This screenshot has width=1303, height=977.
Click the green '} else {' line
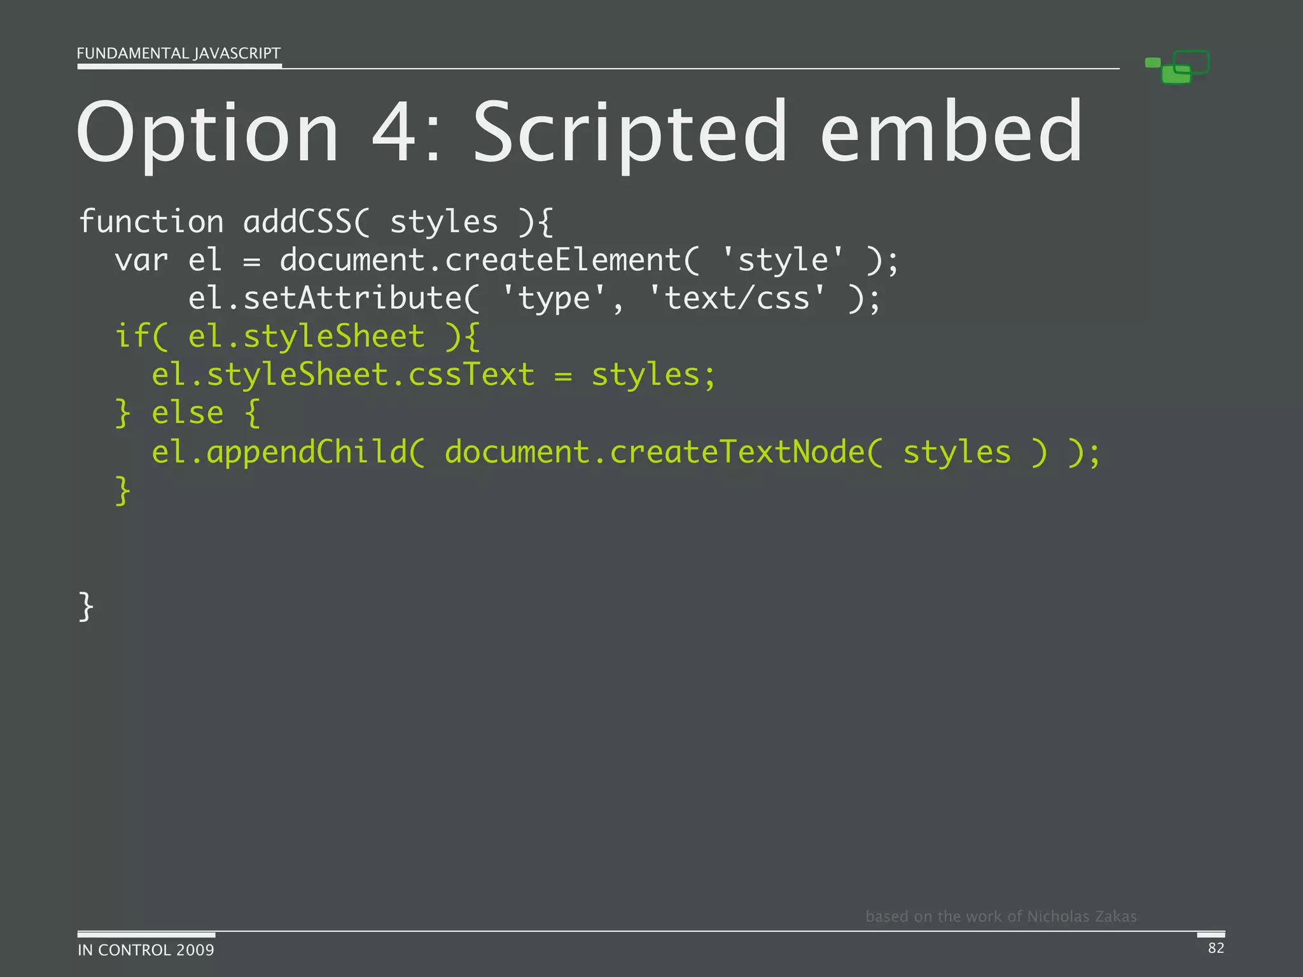point(188,413)
